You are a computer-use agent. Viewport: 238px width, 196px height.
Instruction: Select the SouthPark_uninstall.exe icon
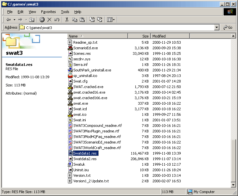70,70
